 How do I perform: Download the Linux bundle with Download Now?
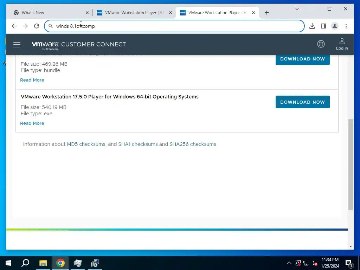pos(302,59)
